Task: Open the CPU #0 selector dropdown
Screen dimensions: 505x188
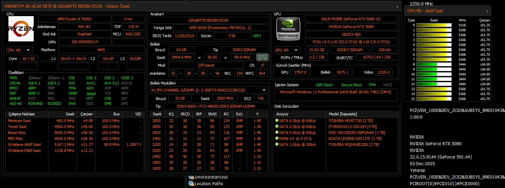Action: pyautogui.click(x=19, y=50)
